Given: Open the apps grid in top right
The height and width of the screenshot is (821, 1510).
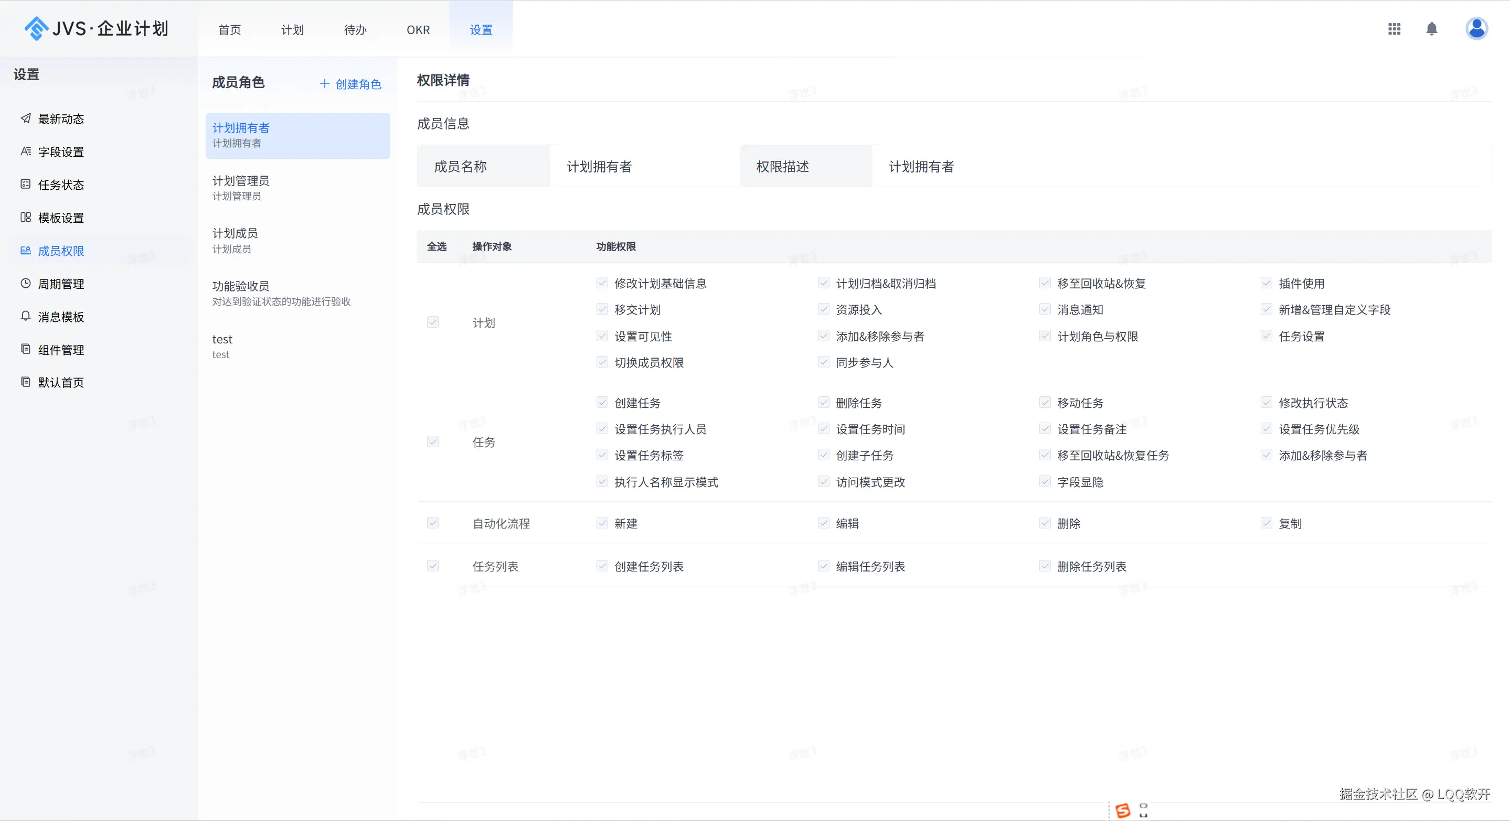Looking at the screenshot, I should click(x=1394, y=29).
